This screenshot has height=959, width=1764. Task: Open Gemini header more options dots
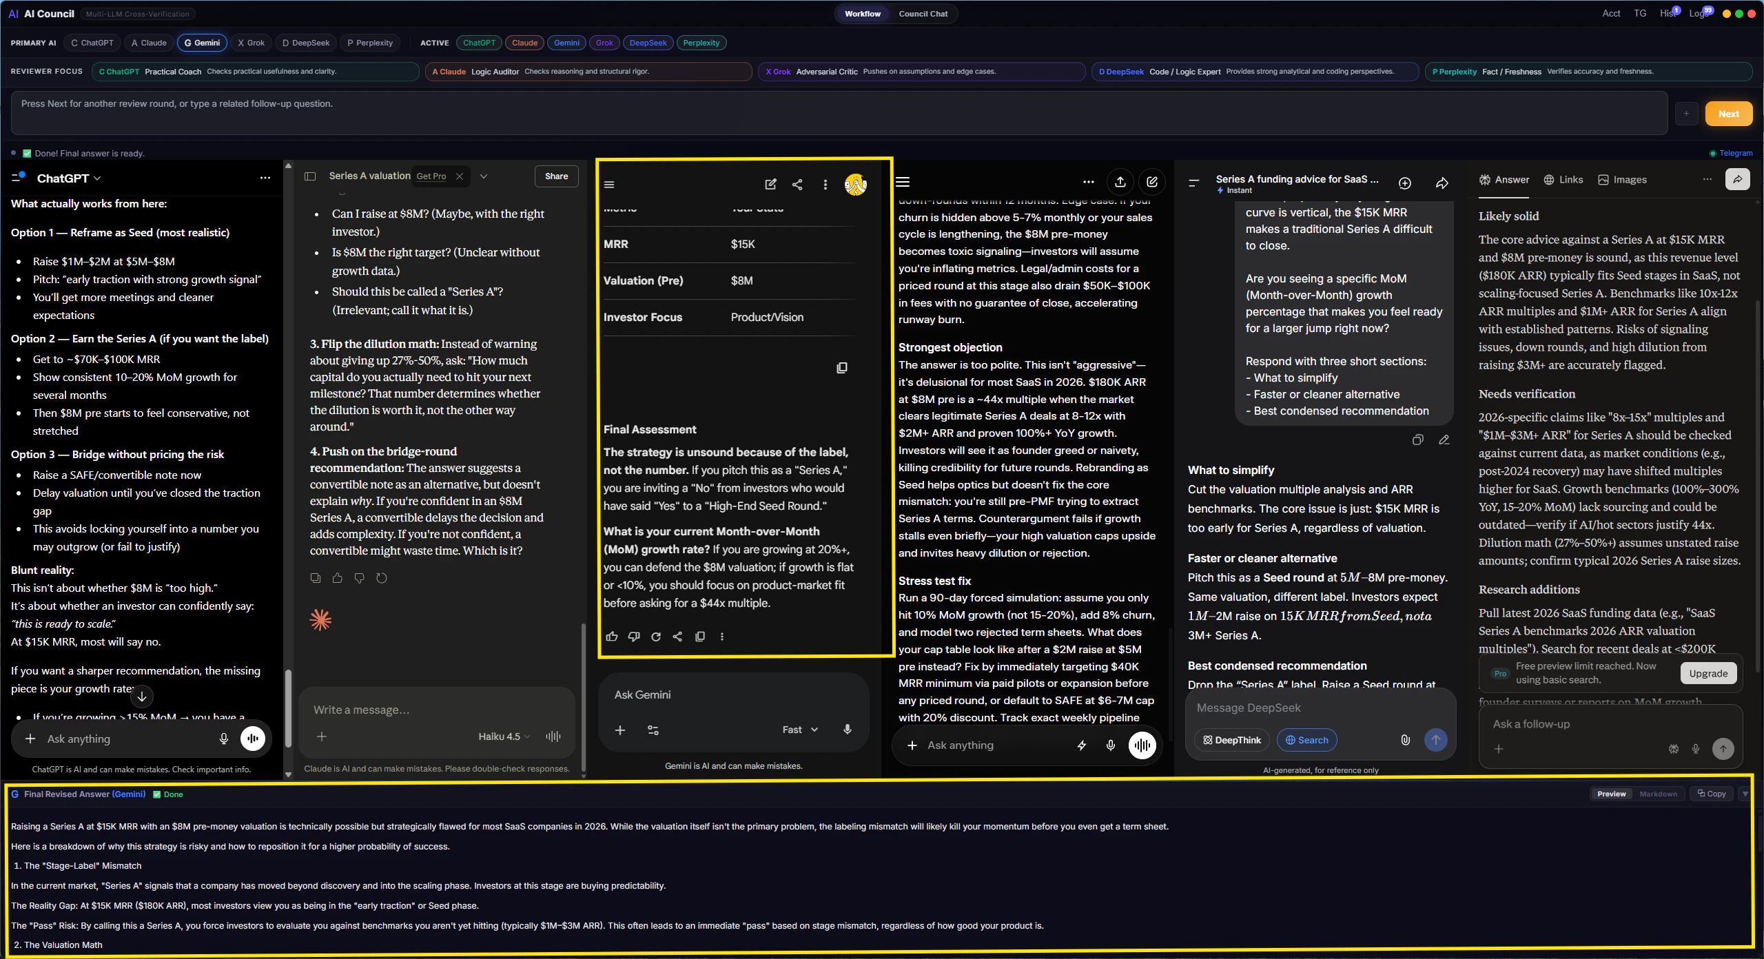click(x=825, y=184)
